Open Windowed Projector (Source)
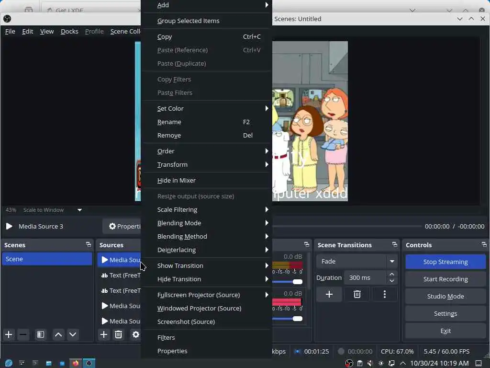This screenshot has height=368, width=490. point(206,308)
